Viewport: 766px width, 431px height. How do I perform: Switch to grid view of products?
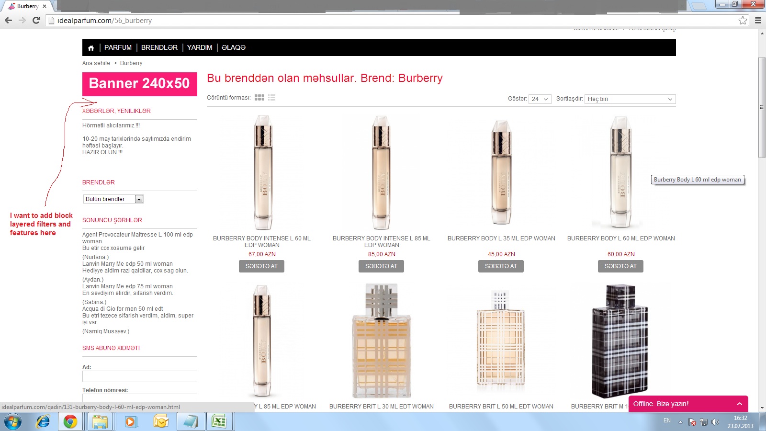tap(259, 98)
